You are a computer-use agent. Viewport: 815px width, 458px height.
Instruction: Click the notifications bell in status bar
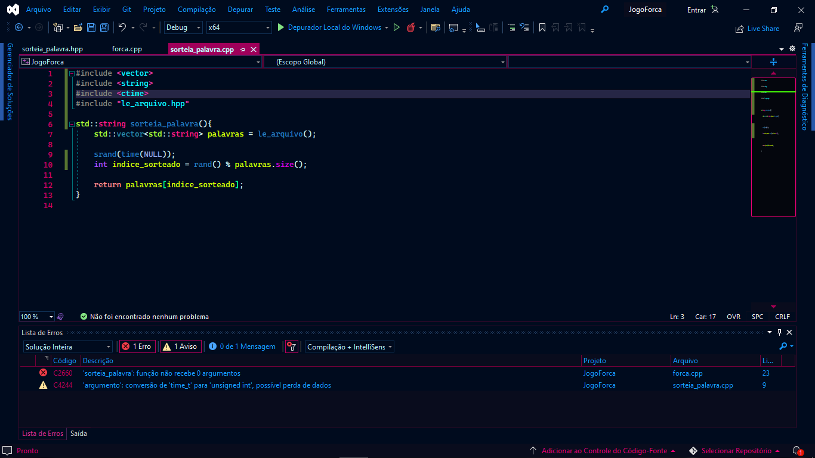[x=797, y=451]
